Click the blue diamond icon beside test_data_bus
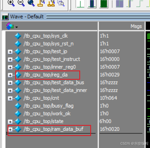Screen dimensions: 150x148 tap(18, 83)
